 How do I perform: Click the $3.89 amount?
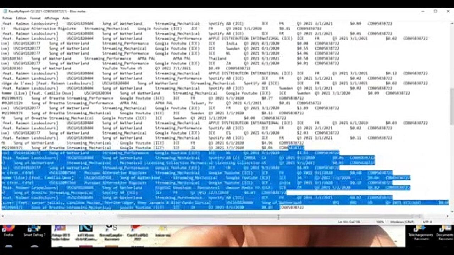[302, 108]
